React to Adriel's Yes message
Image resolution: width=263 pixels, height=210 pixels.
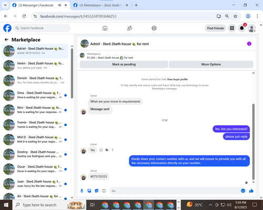101,150
